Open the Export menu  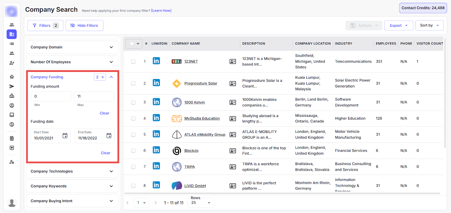click(x=399, y=25)
